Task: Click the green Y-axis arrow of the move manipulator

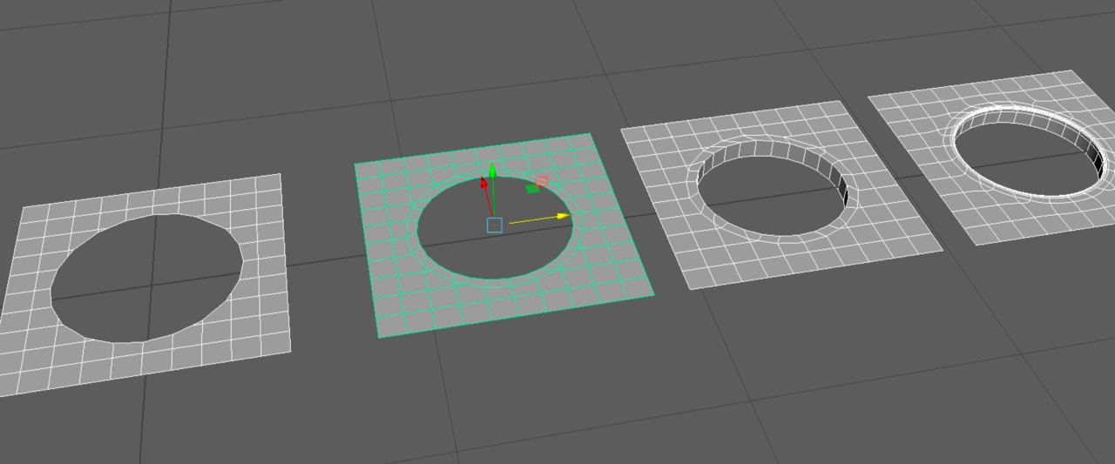Action: [x=492, y=171]
